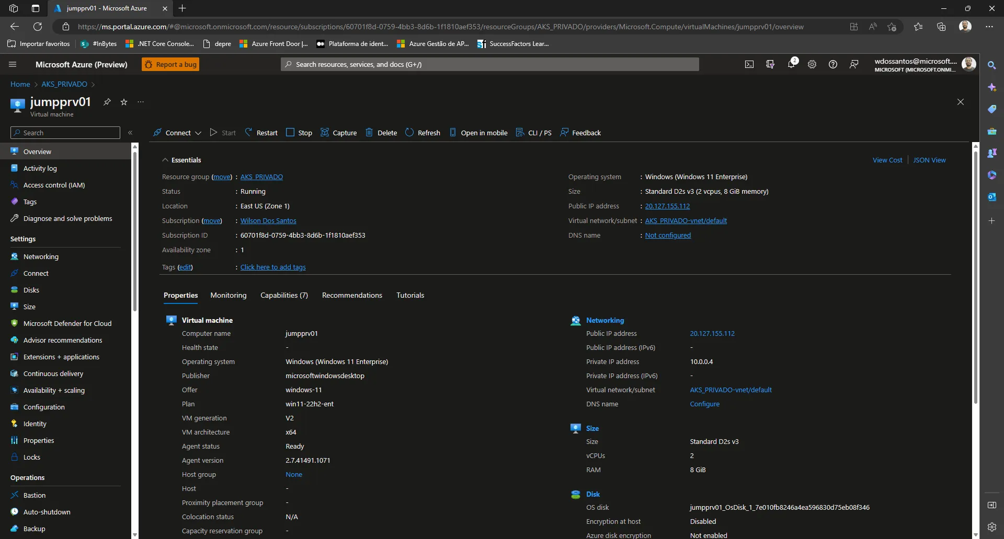Refresh the overview page

coord(423,133)
